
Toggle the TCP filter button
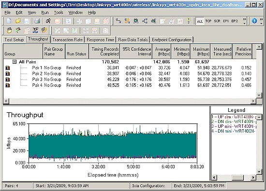point(208,21)
